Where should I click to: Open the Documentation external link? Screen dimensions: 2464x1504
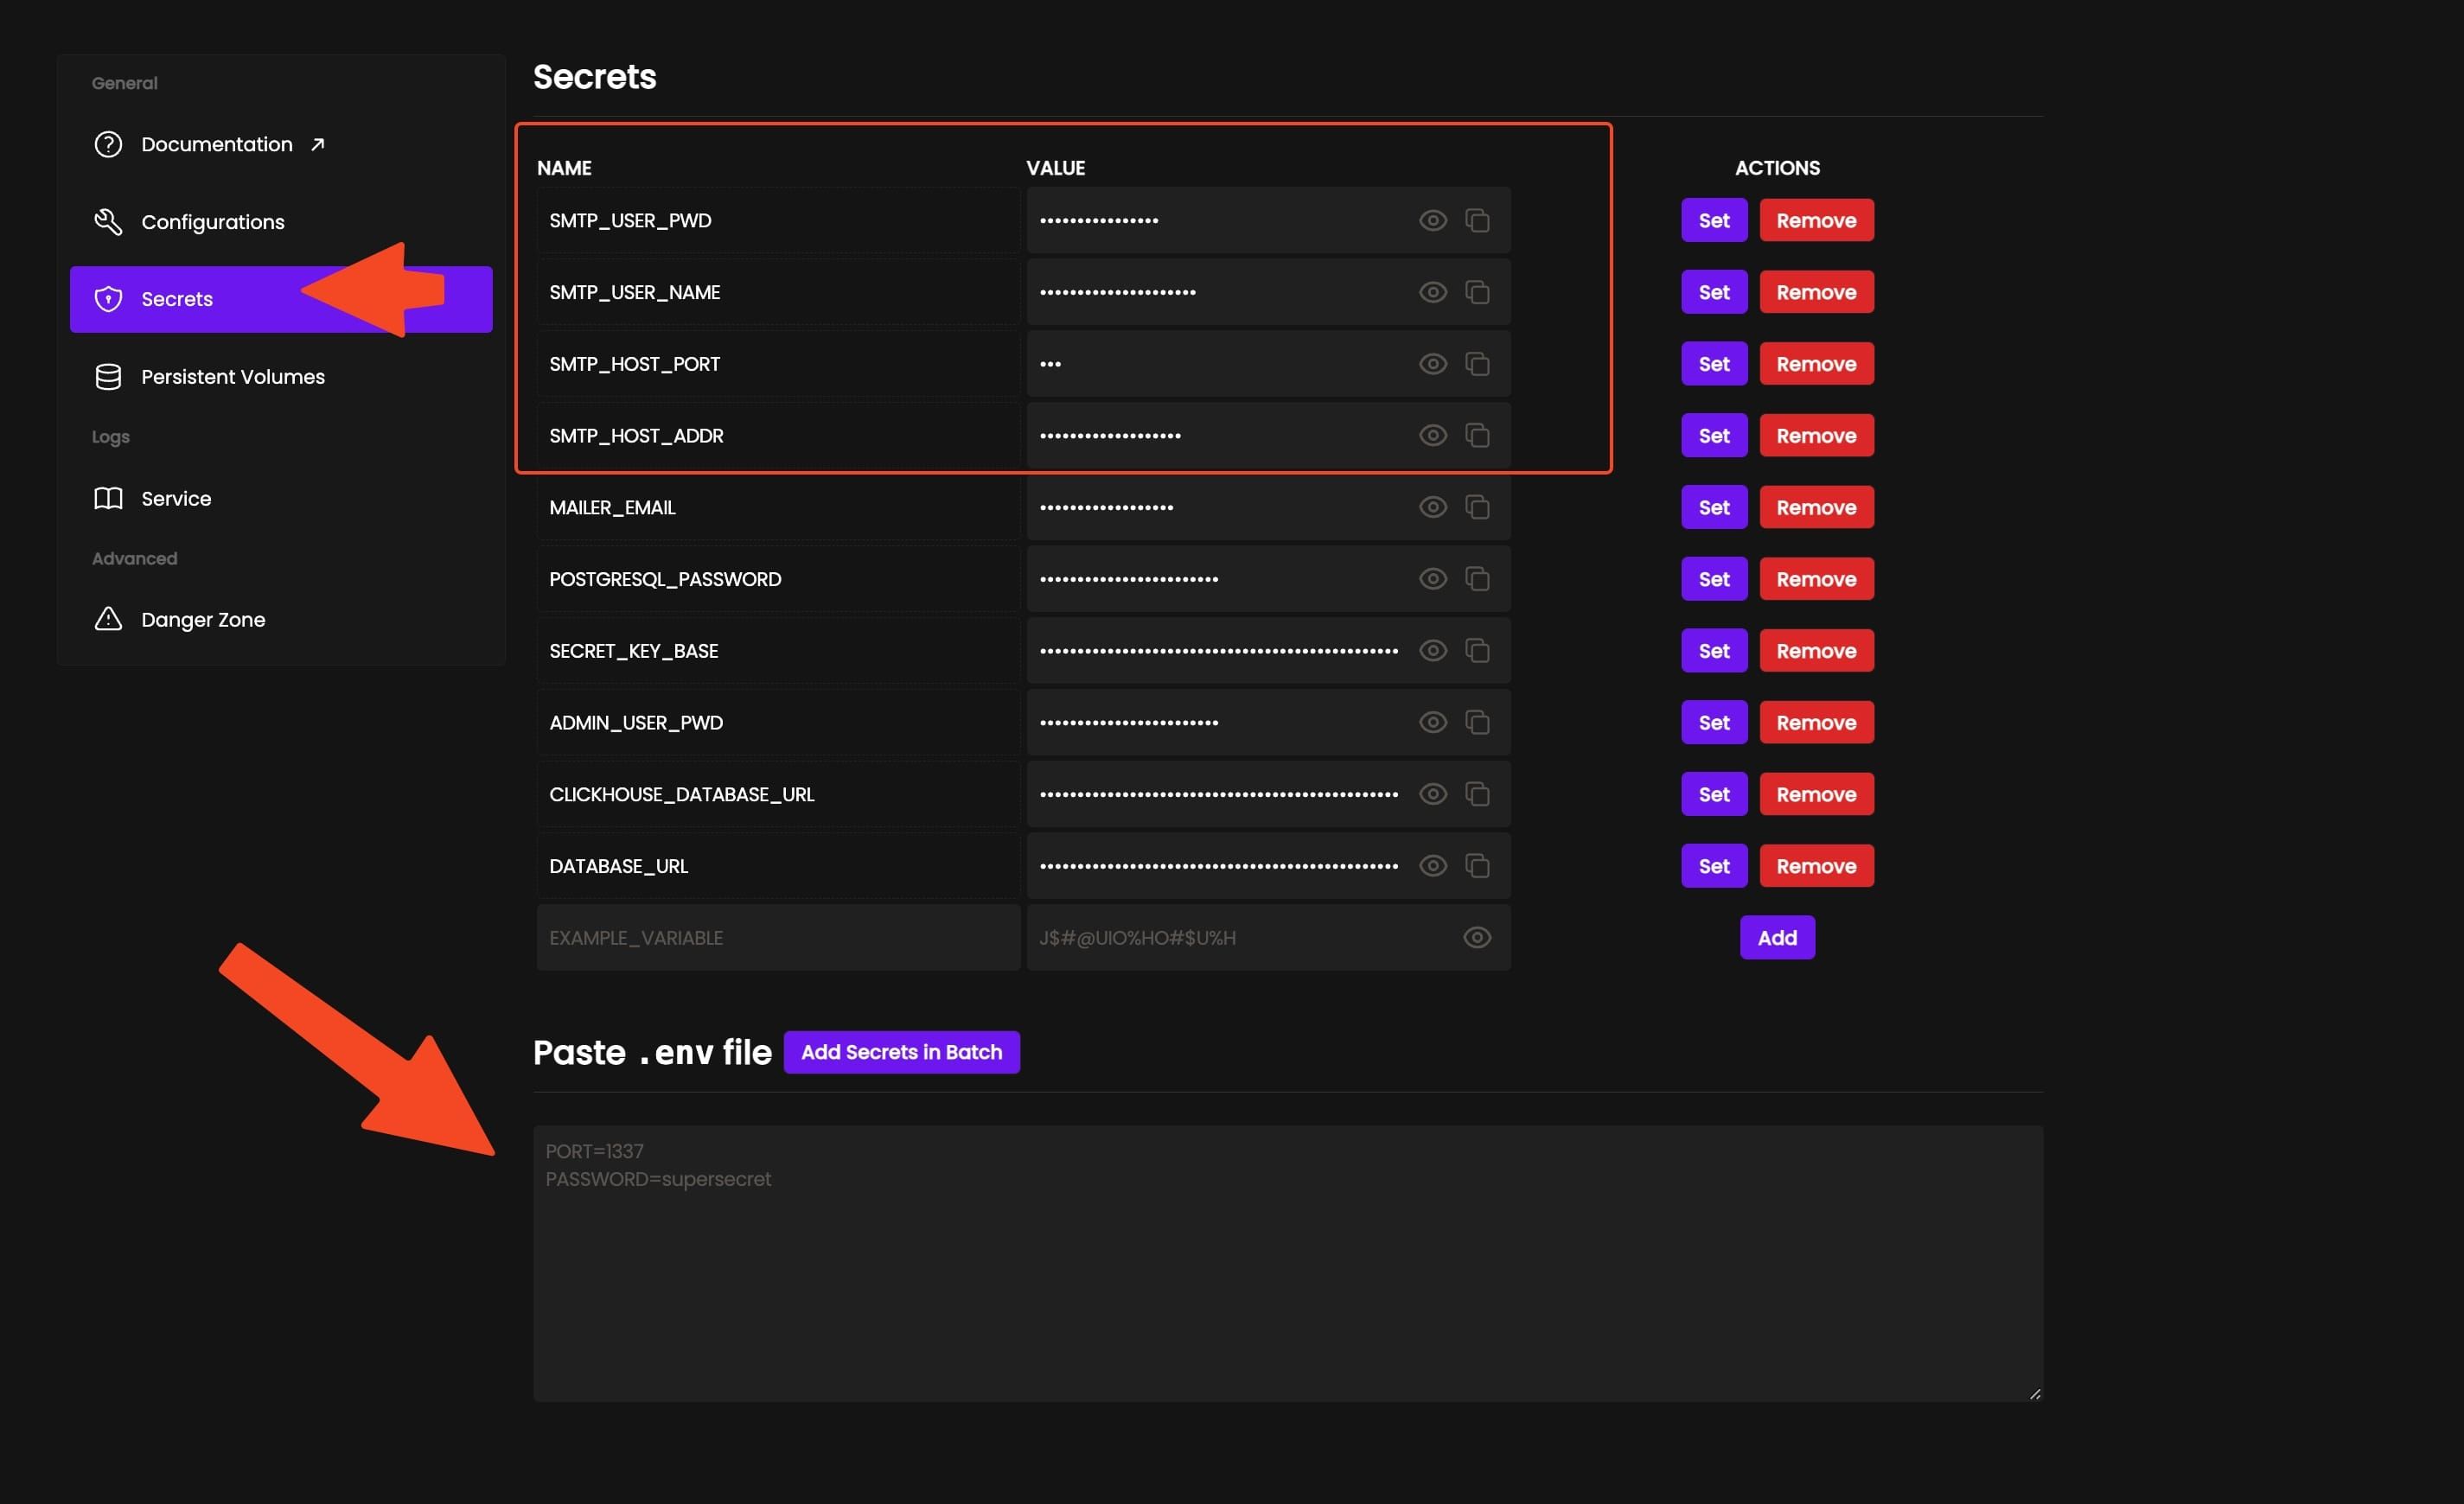217,144
